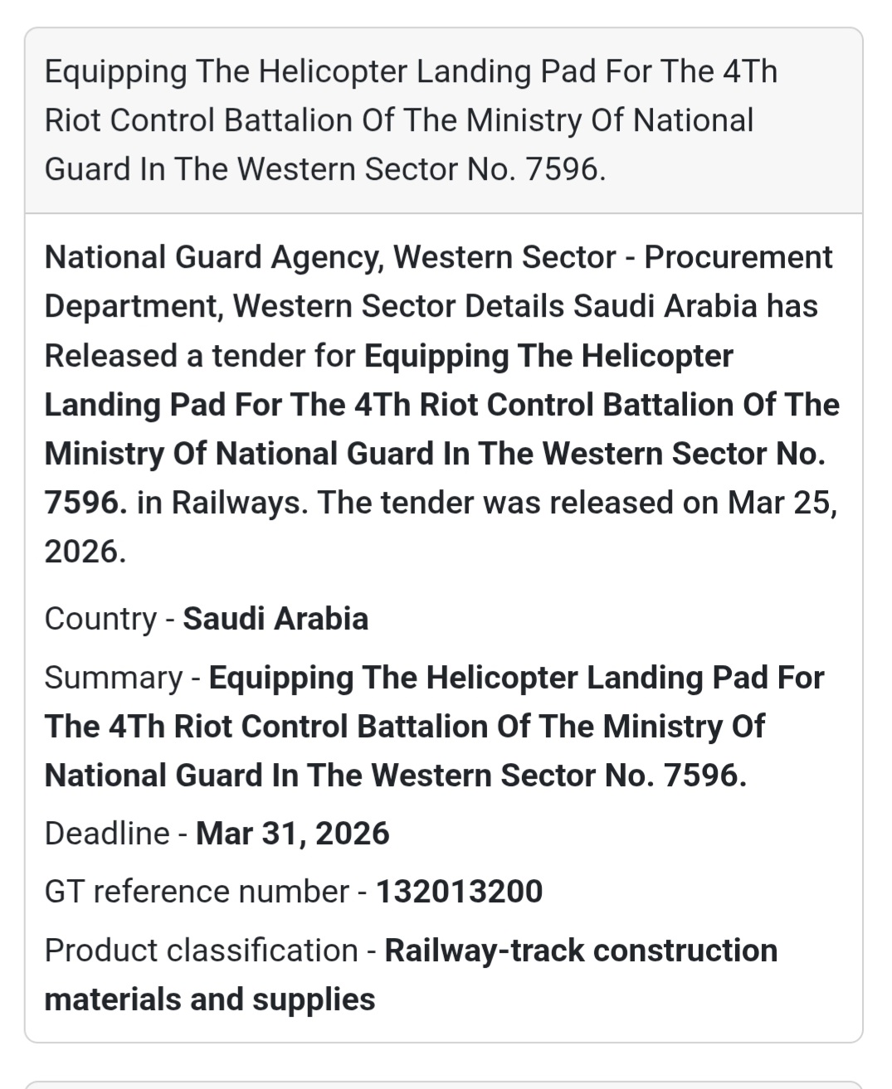Select the bold tender name inside the description paragraph
Screen dimensions: 892x1089
(441, 406)
